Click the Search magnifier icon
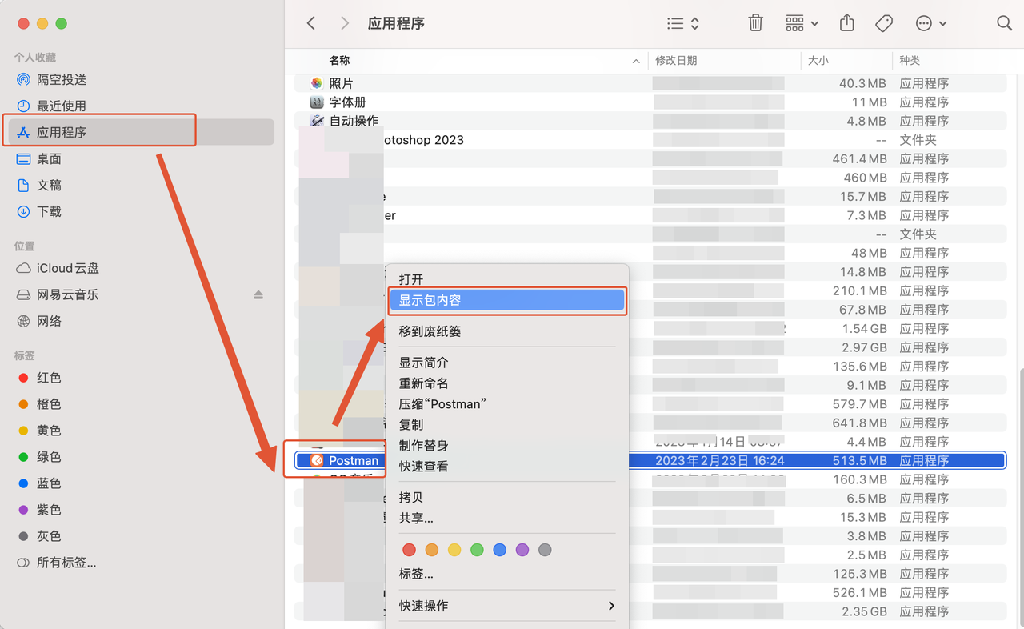Screen dimensions: 1024x629 pos(1004,23)
